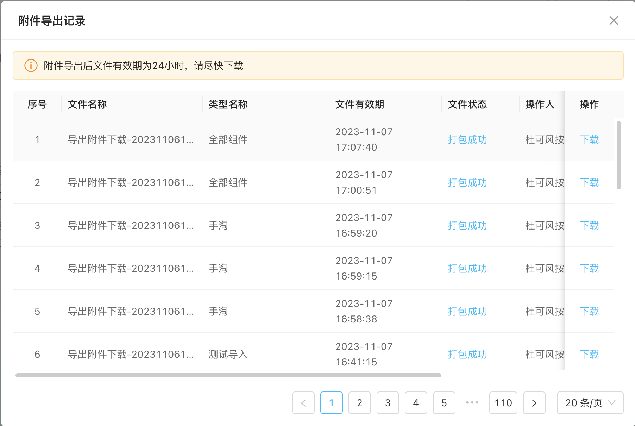Click expiry time 16:58:38 in row 5
Screen dimensions: 635x426
356,319
